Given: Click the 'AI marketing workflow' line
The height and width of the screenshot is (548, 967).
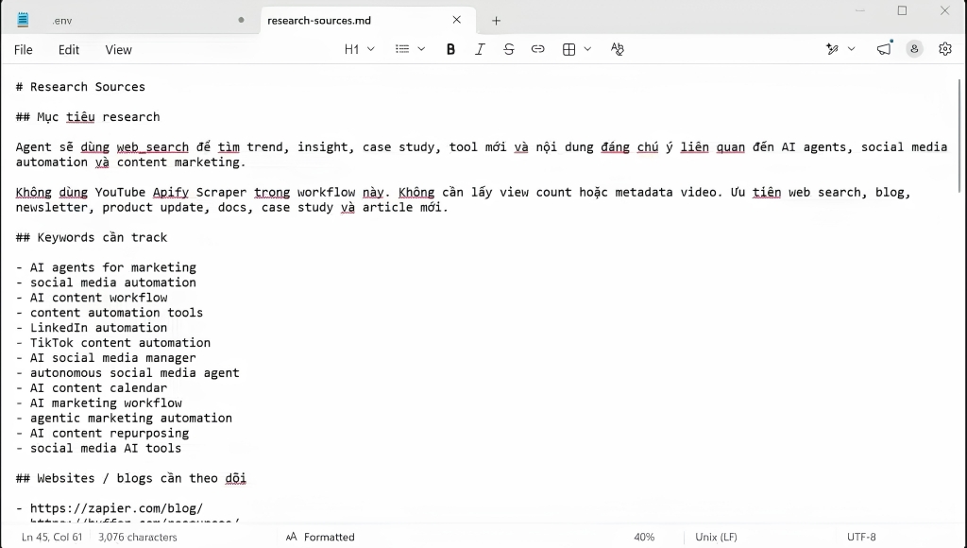Looking at the screenshot, I should (98, 403).
